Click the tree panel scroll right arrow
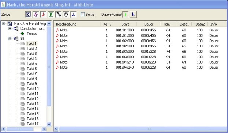Viewport: 228px width, 133px height. (x=44, y=129)
